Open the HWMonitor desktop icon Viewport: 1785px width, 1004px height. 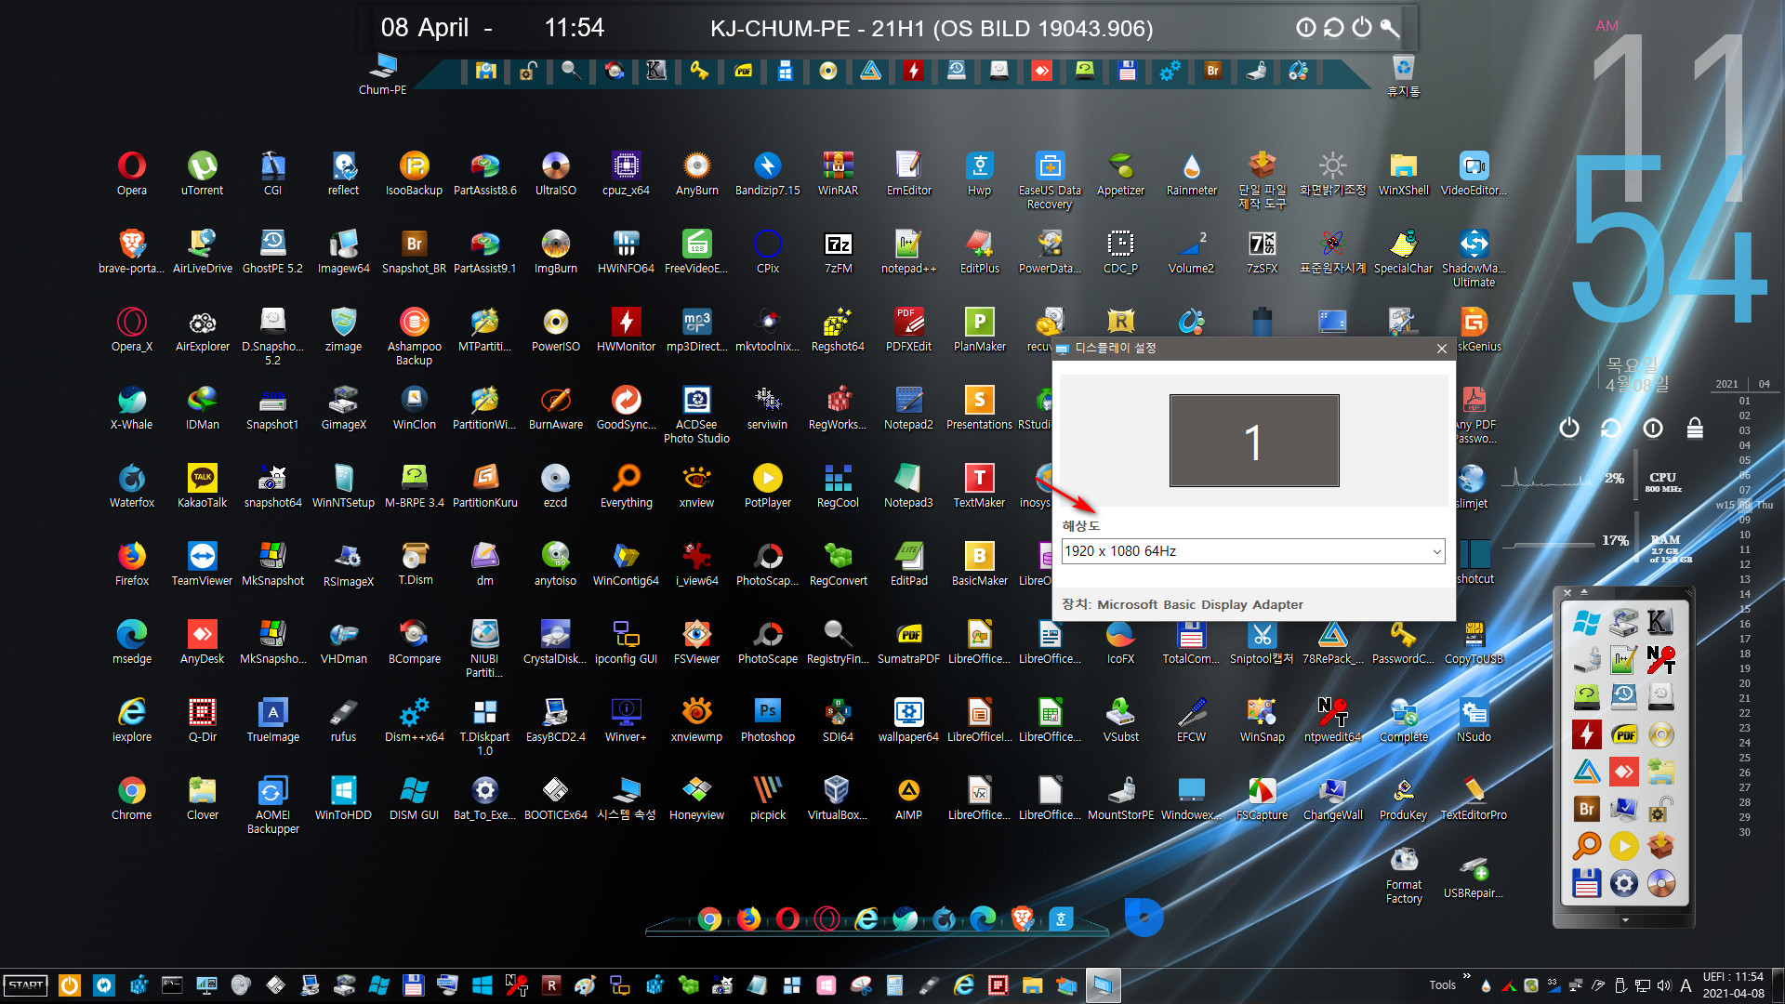626,329
